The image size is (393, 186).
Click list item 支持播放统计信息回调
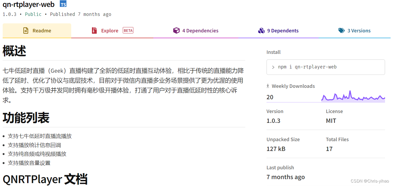click(35, 145)
